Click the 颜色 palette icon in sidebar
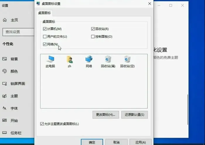Viewport: 205px width, 145px height. point(4,71)
